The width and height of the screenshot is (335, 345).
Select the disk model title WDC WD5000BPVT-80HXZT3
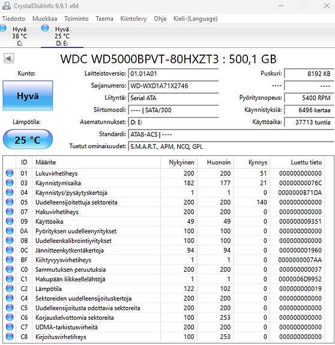pos(139,59)
